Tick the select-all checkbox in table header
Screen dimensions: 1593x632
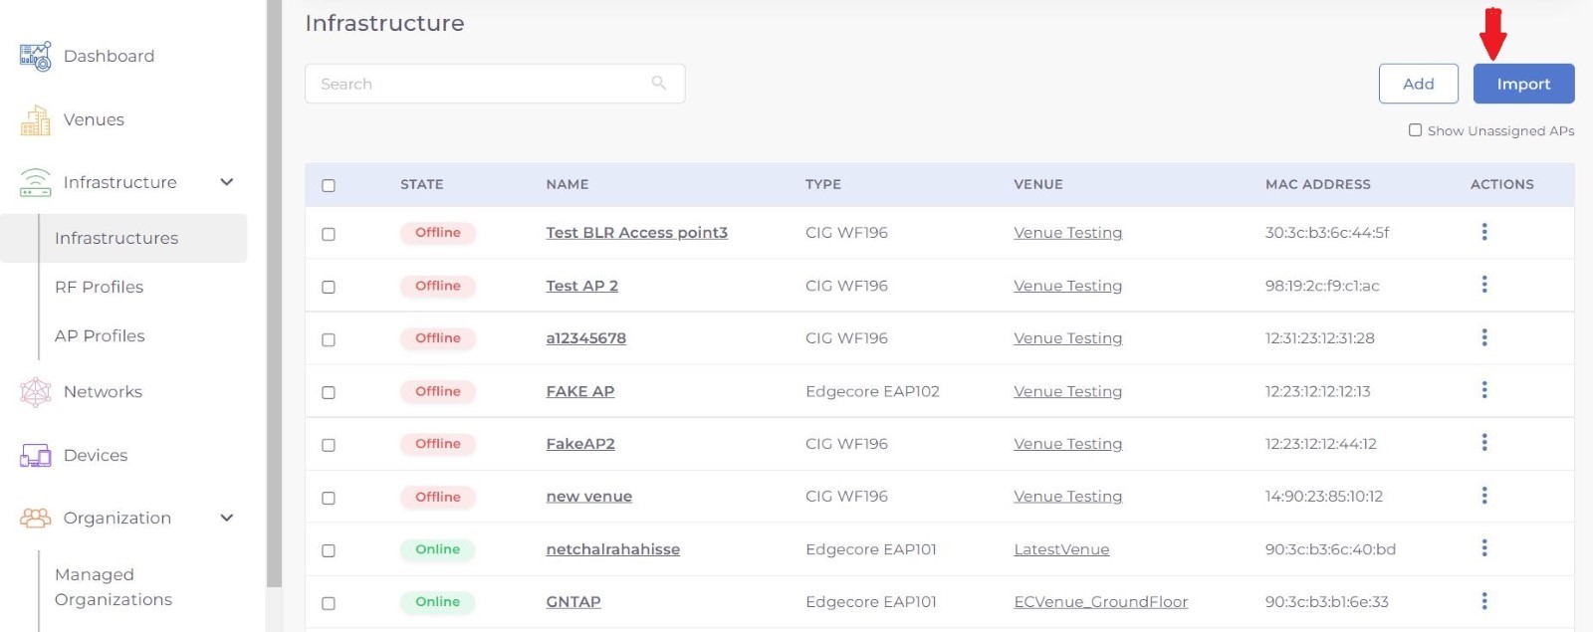(x=329, y=185)
